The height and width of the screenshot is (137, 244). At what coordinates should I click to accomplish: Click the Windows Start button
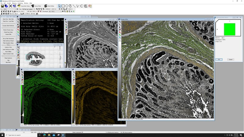[x=2, y=135]
